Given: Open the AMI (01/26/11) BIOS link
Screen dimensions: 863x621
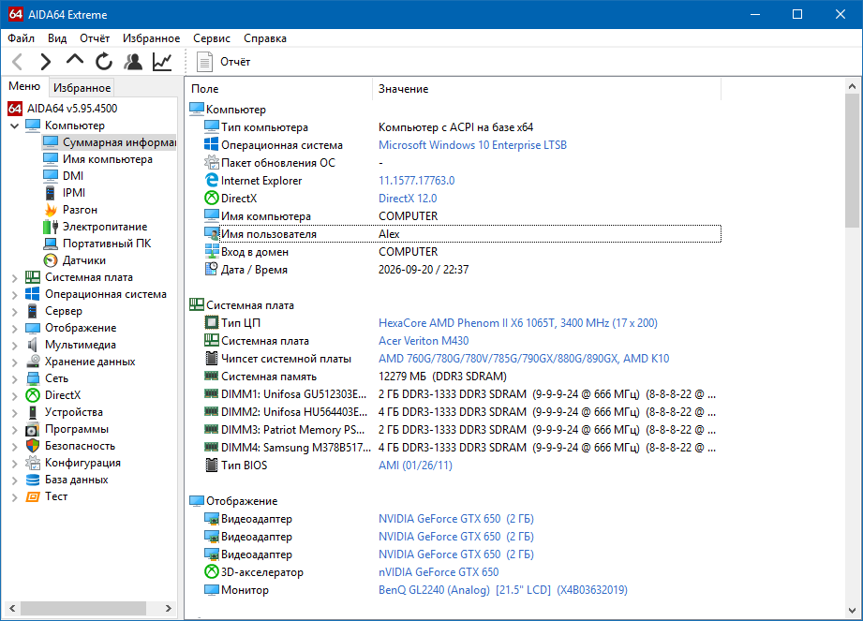Looking at the screenshot, I should [415, 466].
